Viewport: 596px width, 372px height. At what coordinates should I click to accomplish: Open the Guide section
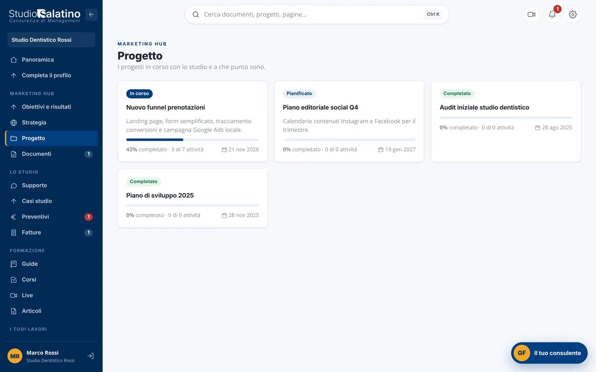click(51, 264)
